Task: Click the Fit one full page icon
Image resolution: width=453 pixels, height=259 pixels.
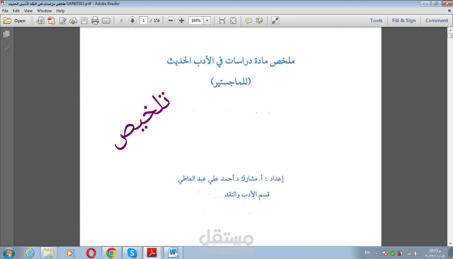Action: pos(233,21)
